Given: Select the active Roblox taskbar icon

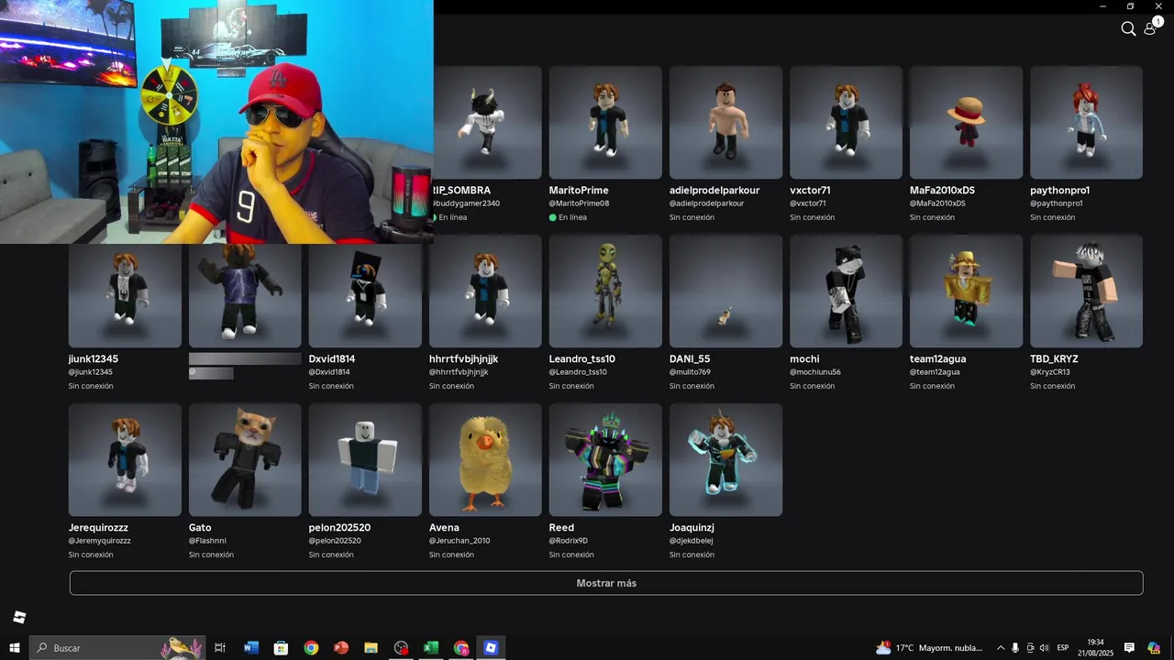Looking at the screenshot, I should [491, 648].
